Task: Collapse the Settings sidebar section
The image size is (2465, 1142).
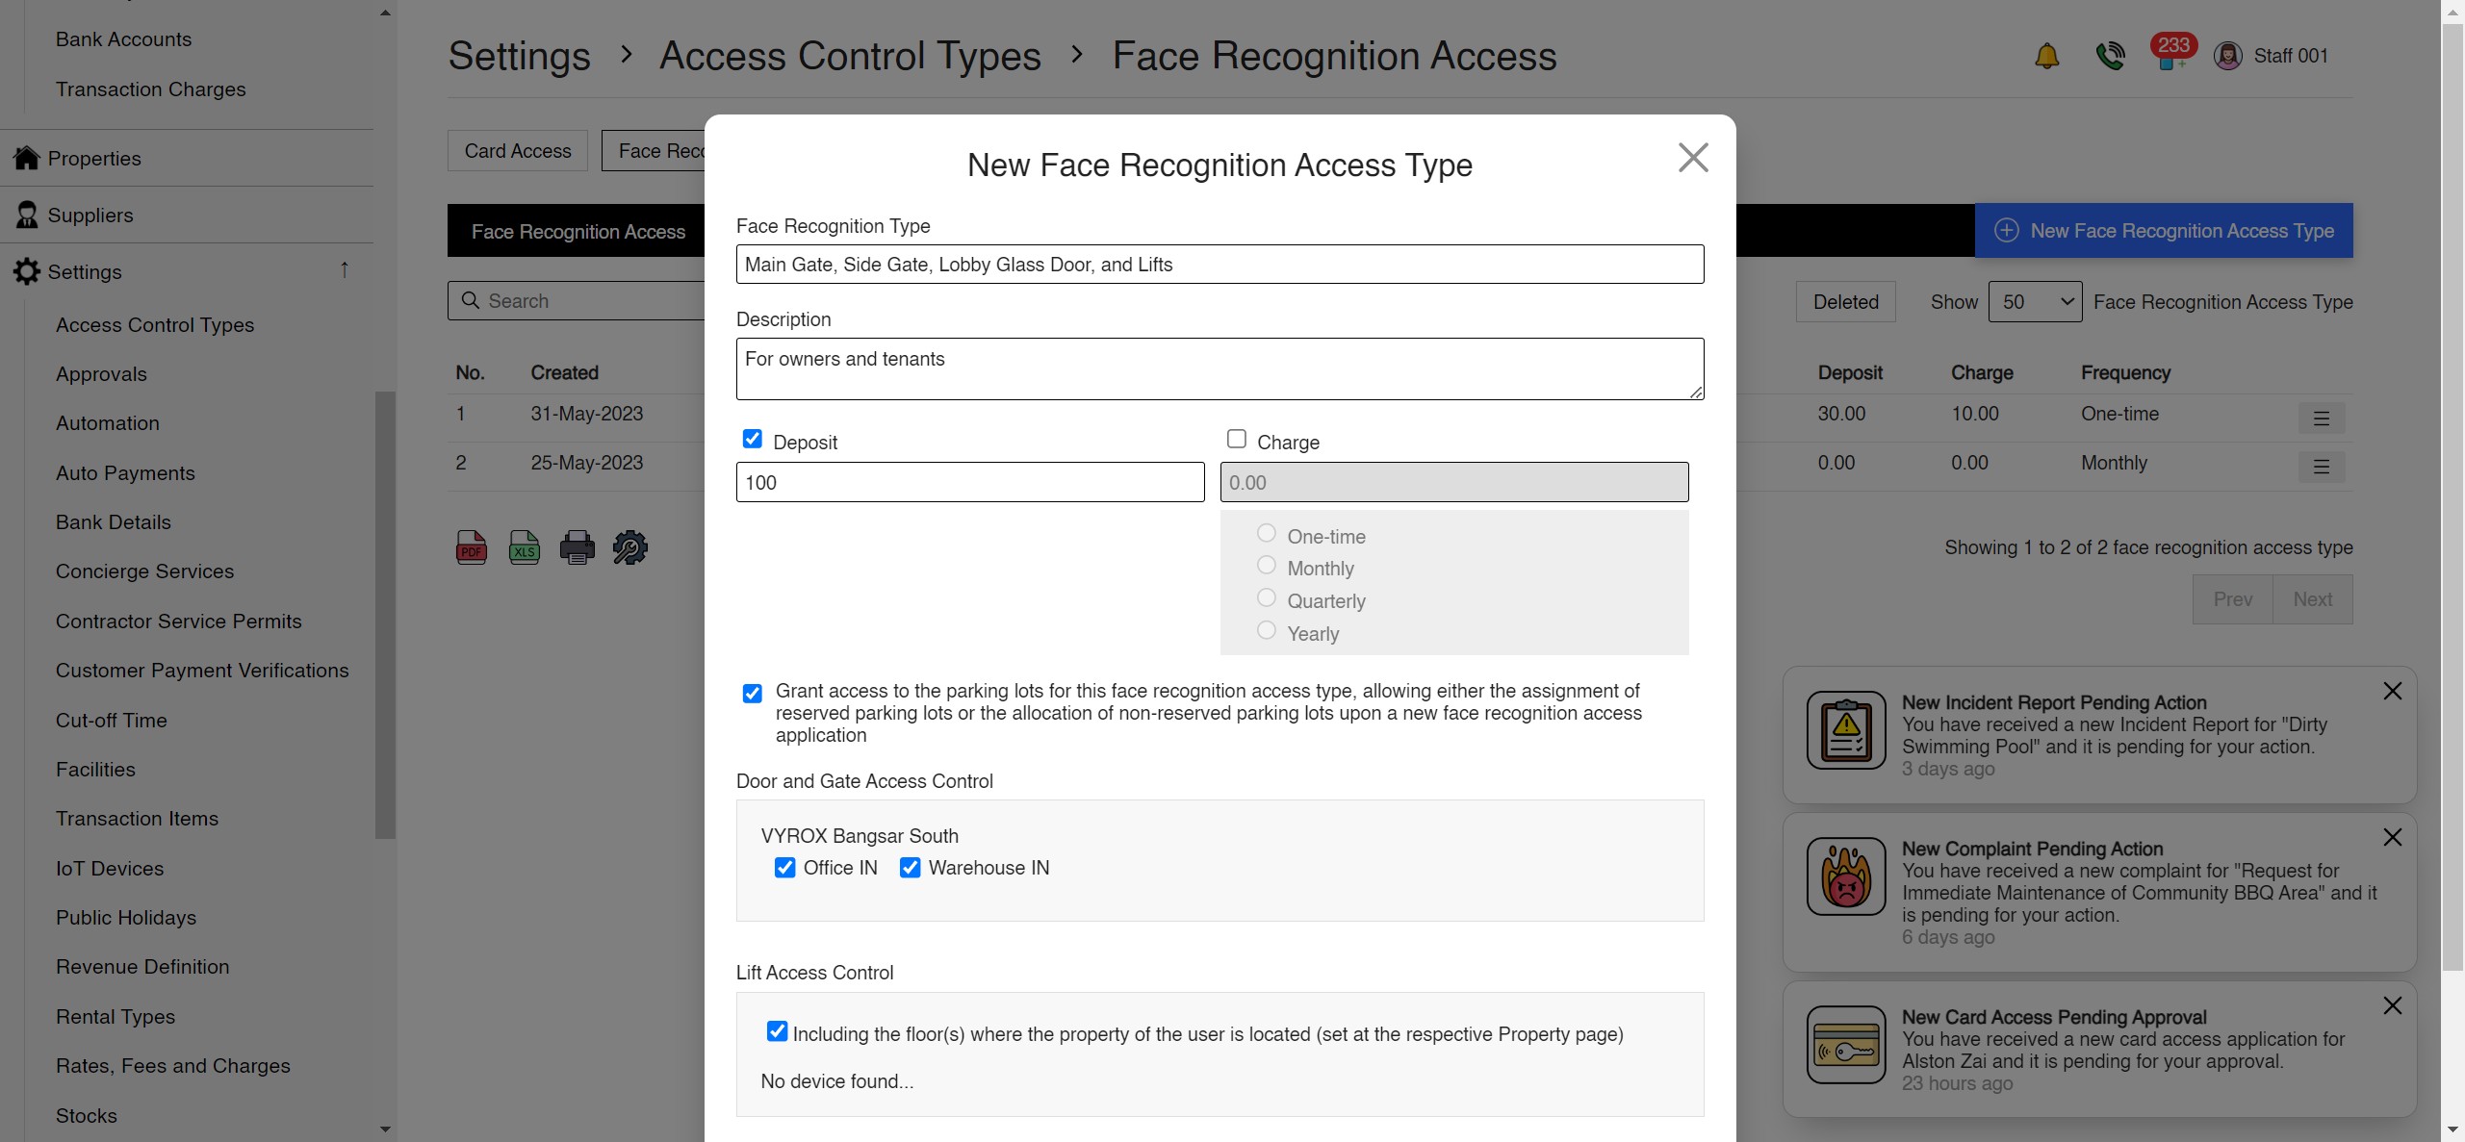Action: pos(345,270)
